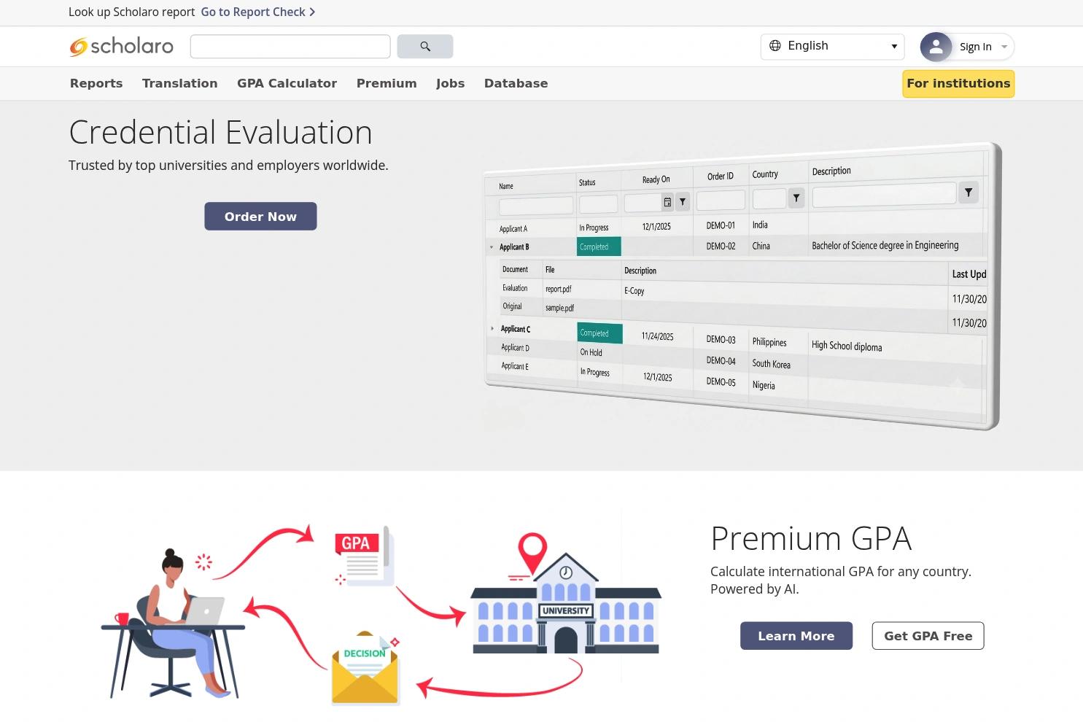Image resolution: width=1083 pixels, height=722 pixels.
Task: Open the Database menu item
Action: 516,84
